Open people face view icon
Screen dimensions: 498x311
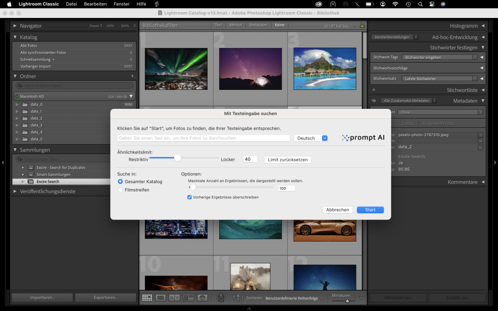coord(203,297)
